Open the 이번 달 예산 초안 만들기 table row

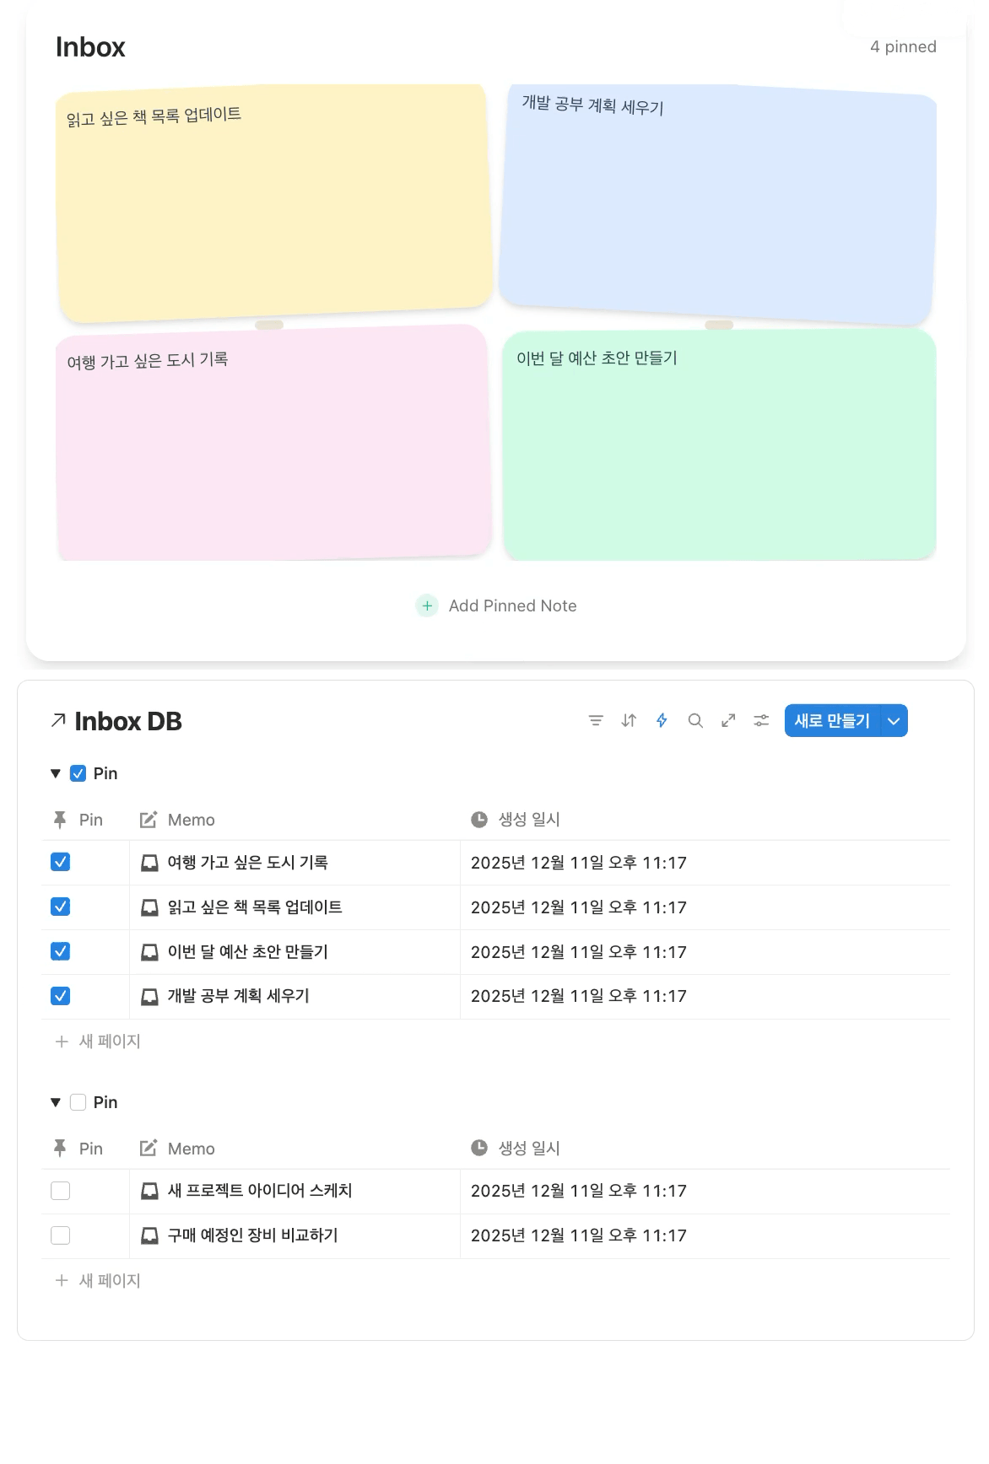[247, 952]
